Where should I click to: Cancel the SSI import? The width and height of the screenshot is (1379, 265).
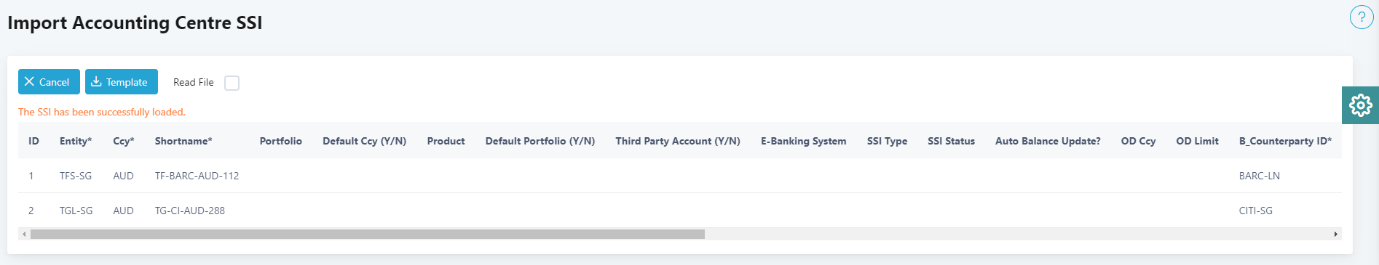(x=49, y=82)
